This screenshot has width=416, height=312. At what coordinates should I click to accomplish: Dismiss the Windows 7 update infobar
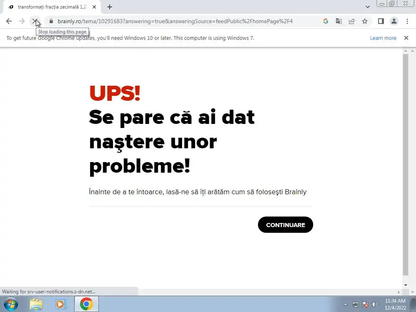point(406,38)
